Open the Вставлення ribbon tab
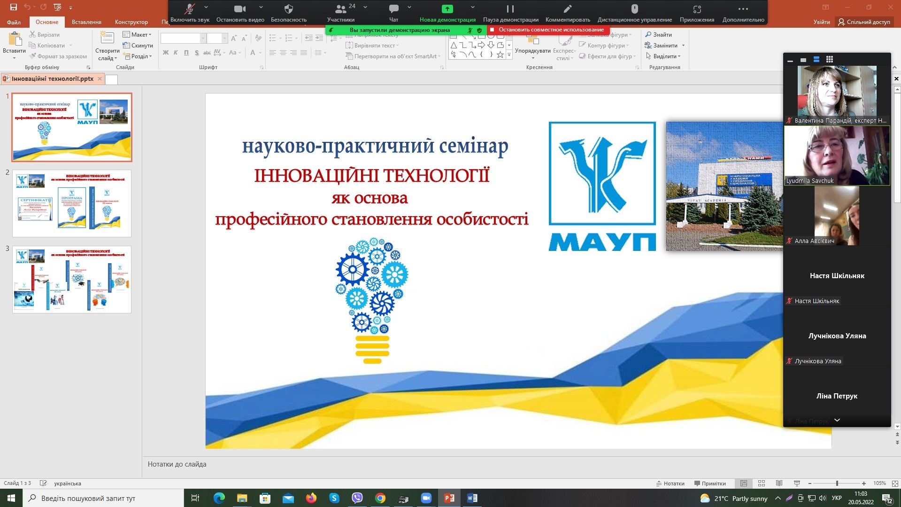Screen dimensions: 901x507 tap(86, 22)
